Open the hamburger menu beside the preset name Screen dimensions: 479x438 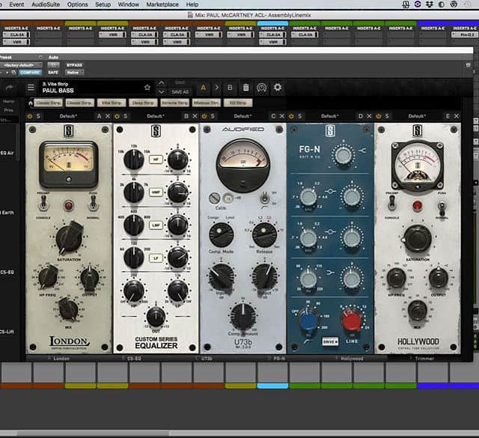pyautogui.click(x=31, y=88)
